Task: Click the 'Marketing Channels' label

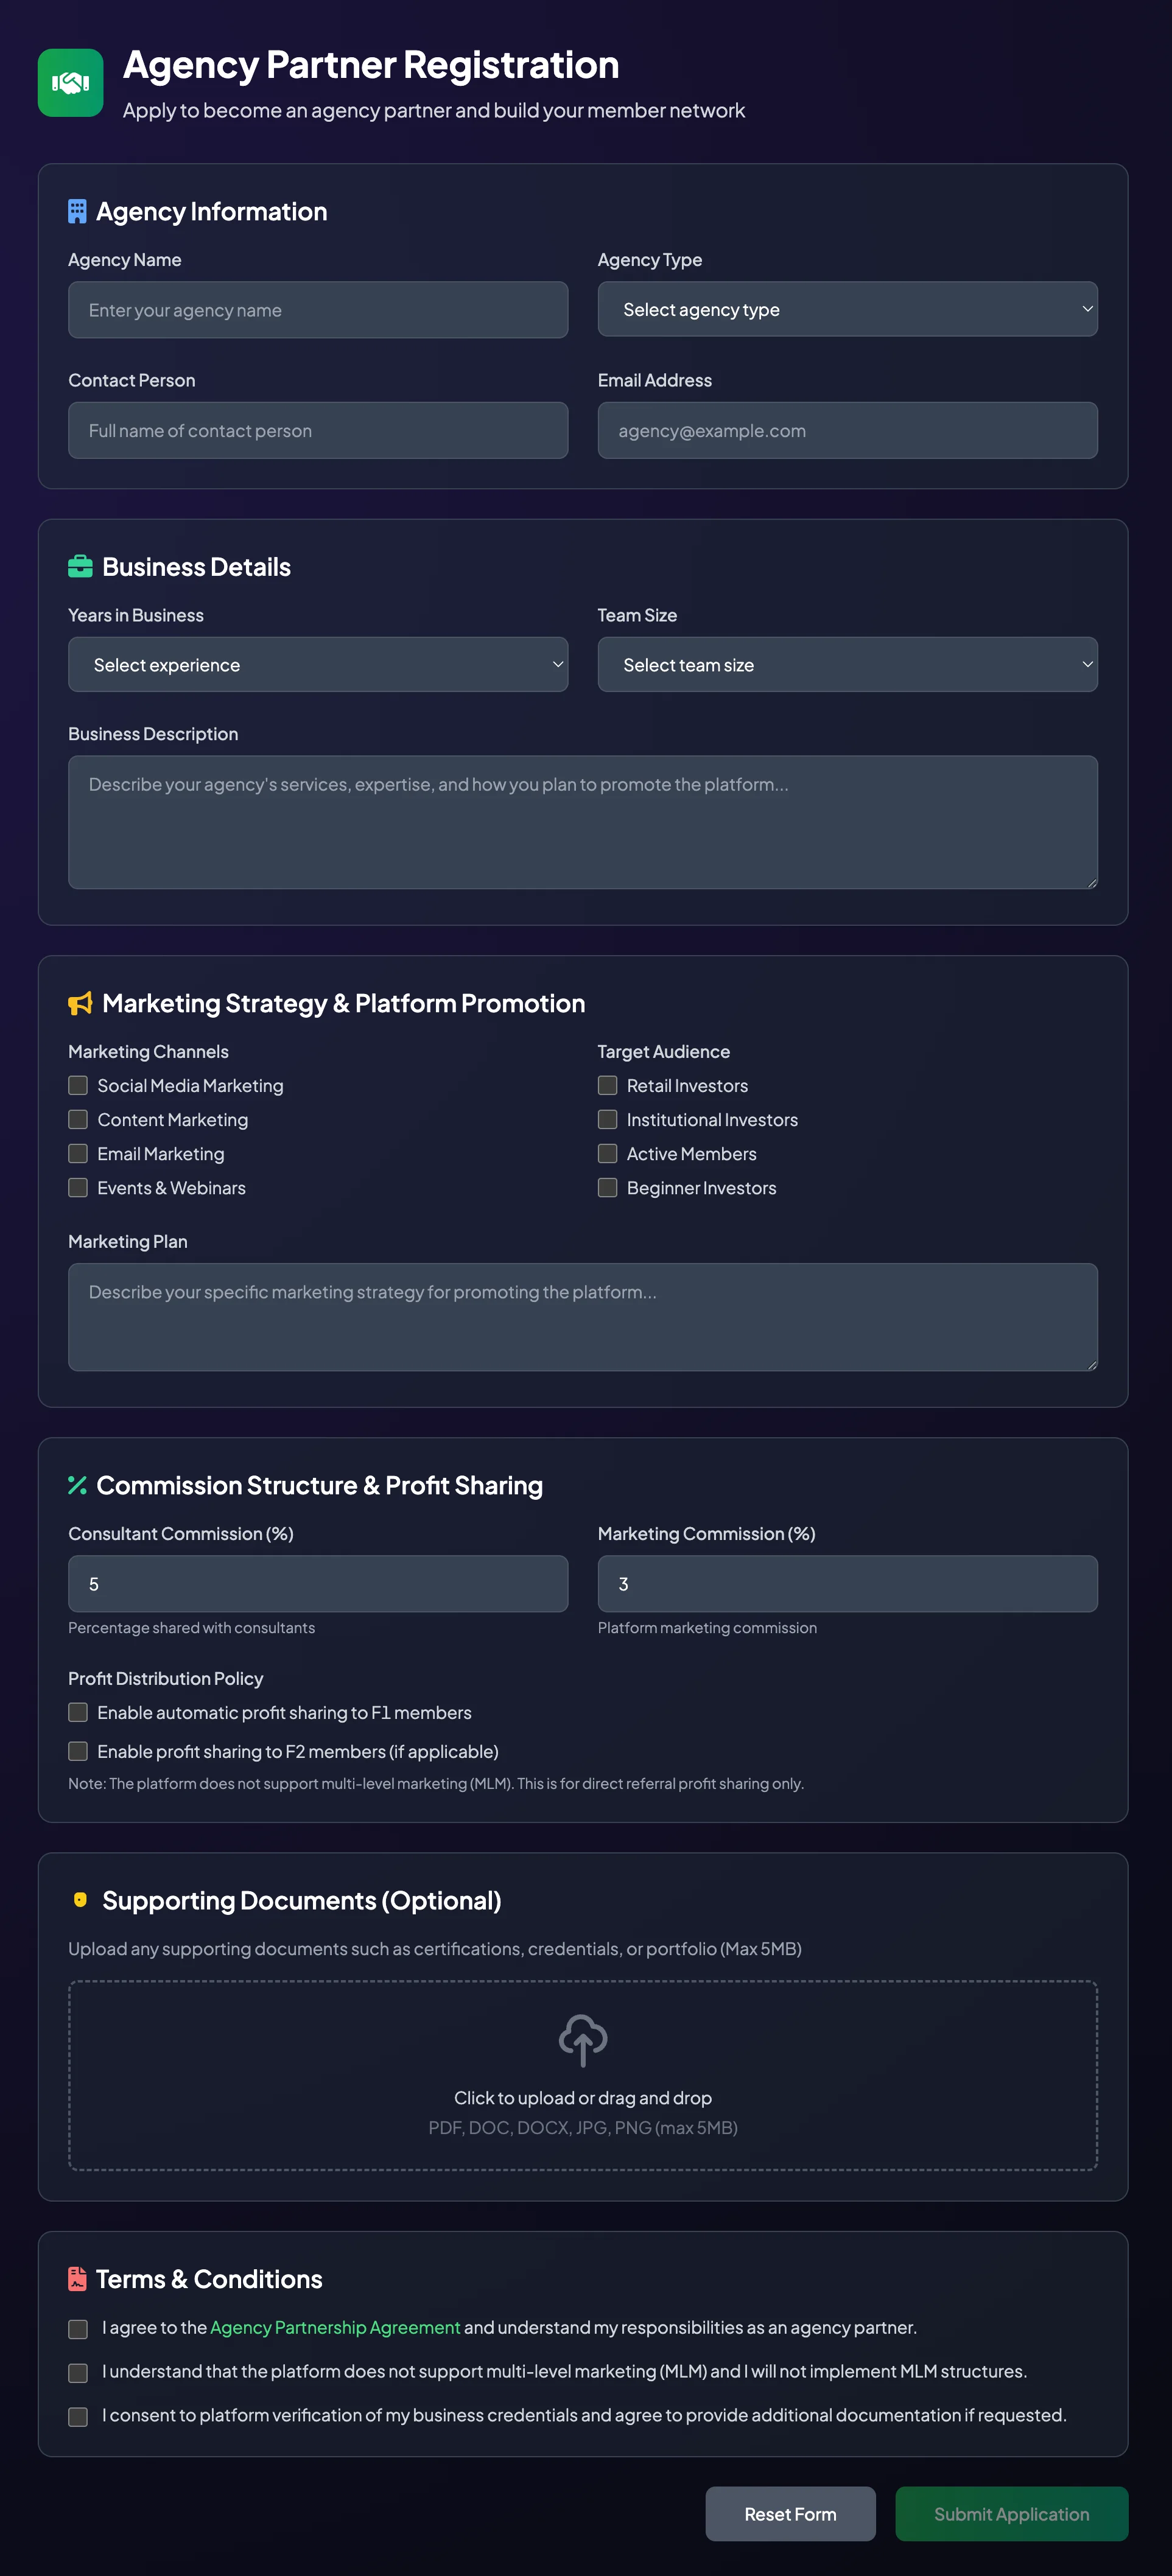Action: [x=148, y=1051]
